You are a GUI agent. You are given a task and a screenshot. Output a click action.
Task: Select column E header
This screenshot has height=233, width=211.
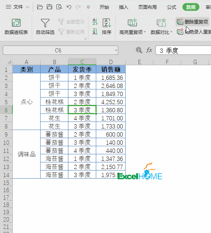[x=140, y=62]
